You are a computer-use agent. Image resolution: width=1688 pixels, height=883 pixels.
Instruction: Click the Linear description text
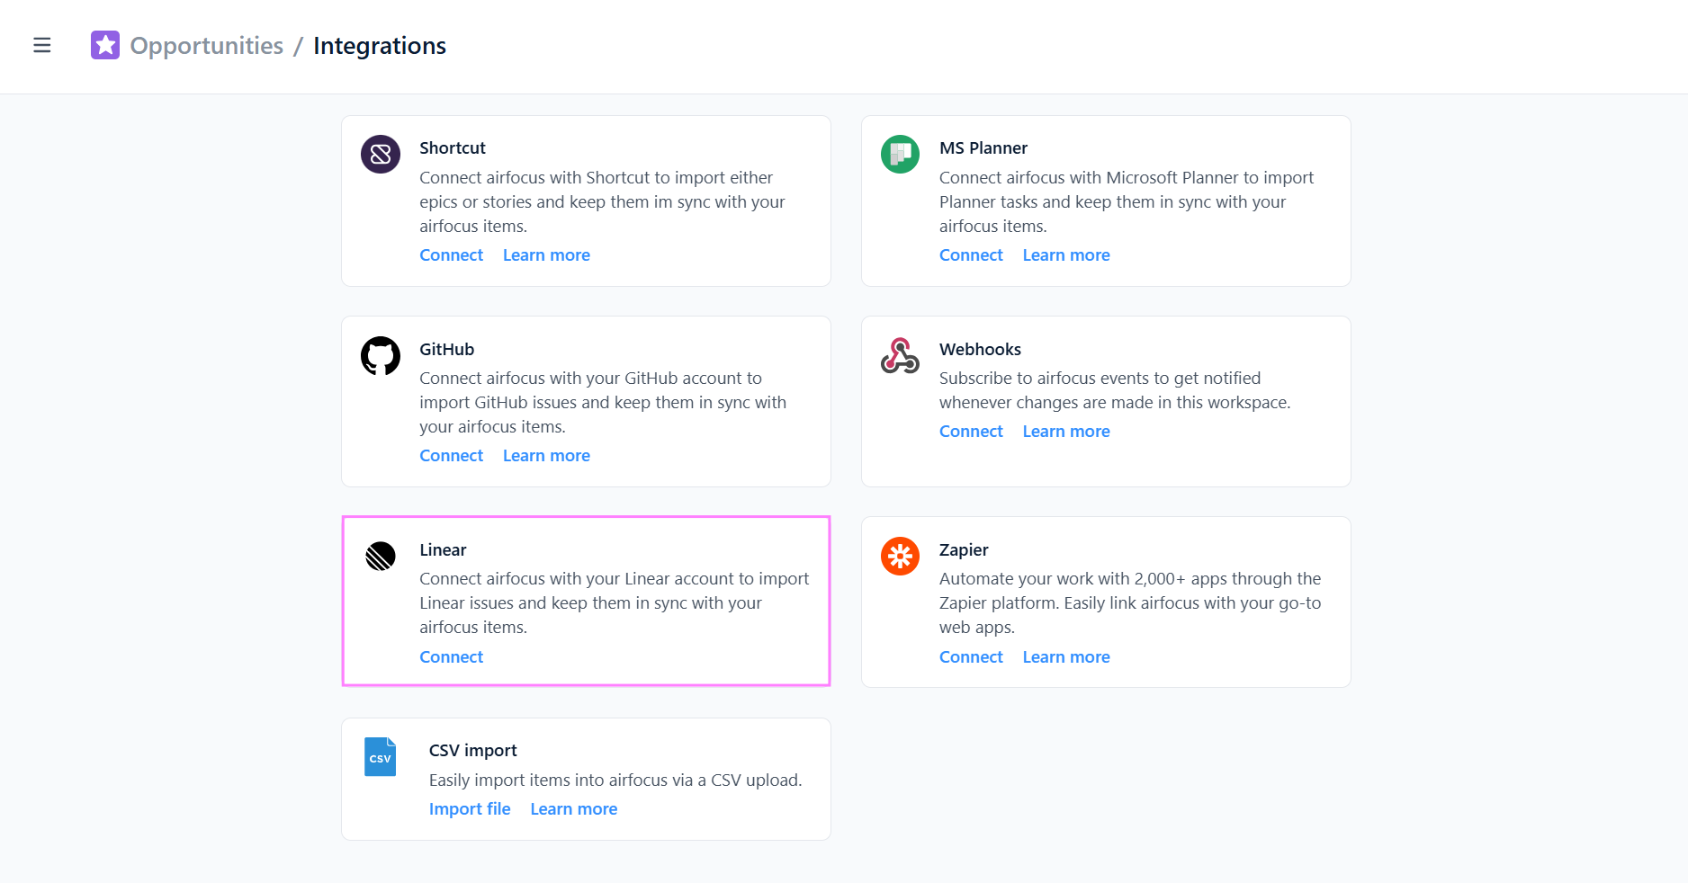(615, 603)
